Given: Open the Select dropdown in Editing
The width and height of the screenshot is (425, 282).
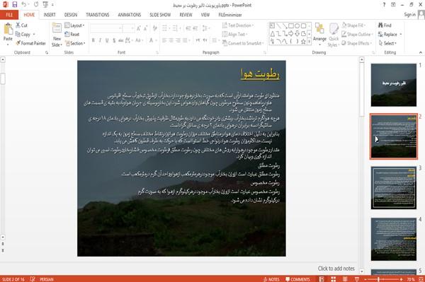Looking at the screenshot, I should coord(387,43).
